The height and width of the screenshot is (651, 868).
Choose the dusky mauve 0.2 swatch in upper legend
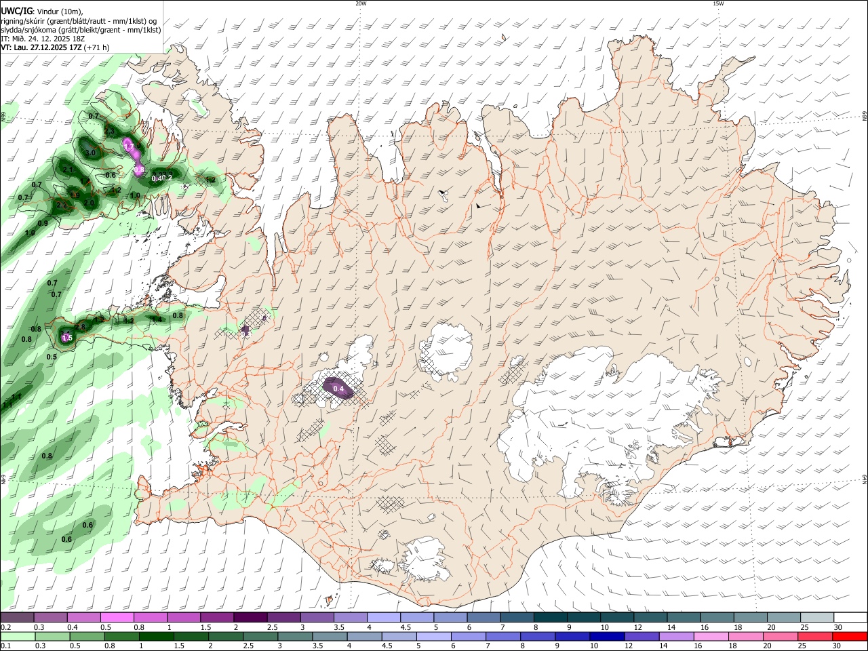pyautogui.click(x=17, y=617)
